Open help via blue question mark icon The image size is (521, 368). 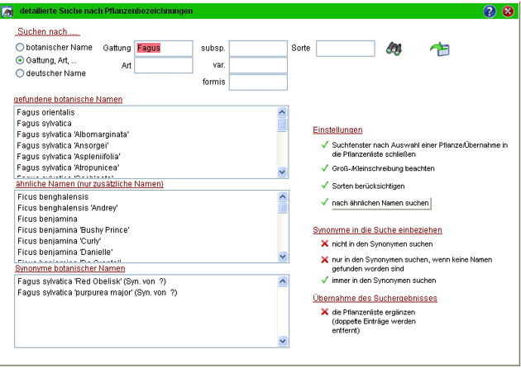[x=490, y=12]
